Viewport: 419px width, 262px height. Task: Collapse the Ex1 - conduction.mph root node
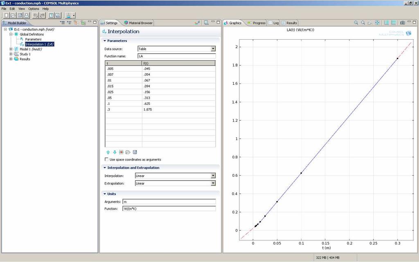pyautogui.click(x=5, y=29)
